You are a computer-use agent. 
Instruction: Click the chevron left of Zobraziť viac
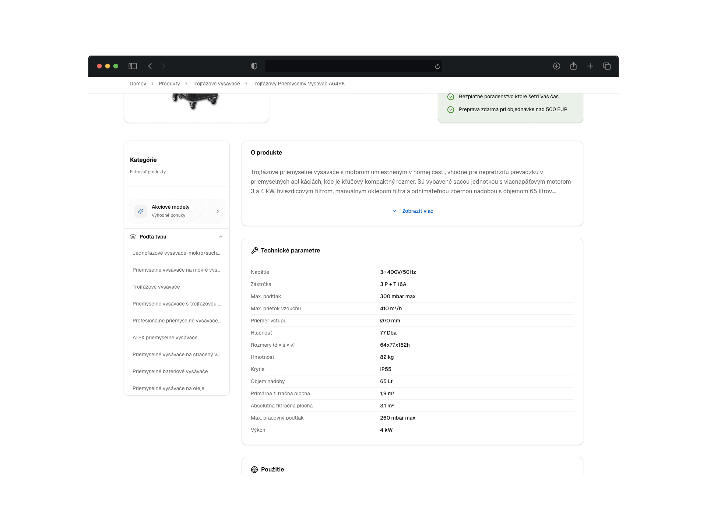pyautogui.click(x=394, y=211)
